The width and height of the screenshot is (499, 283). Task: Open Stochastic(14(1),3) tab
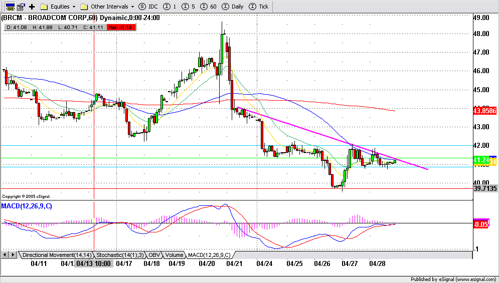(x=120, y=254)
